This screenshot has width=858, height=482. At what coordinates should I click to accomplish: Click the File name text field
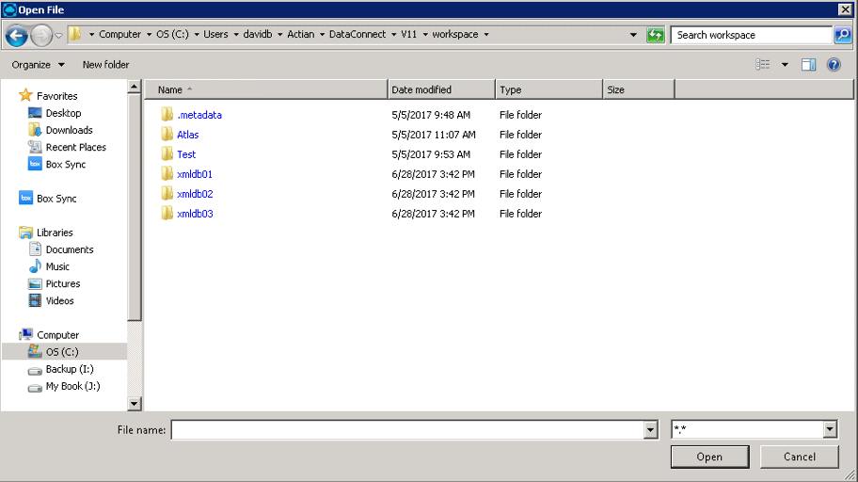[406, 430]
